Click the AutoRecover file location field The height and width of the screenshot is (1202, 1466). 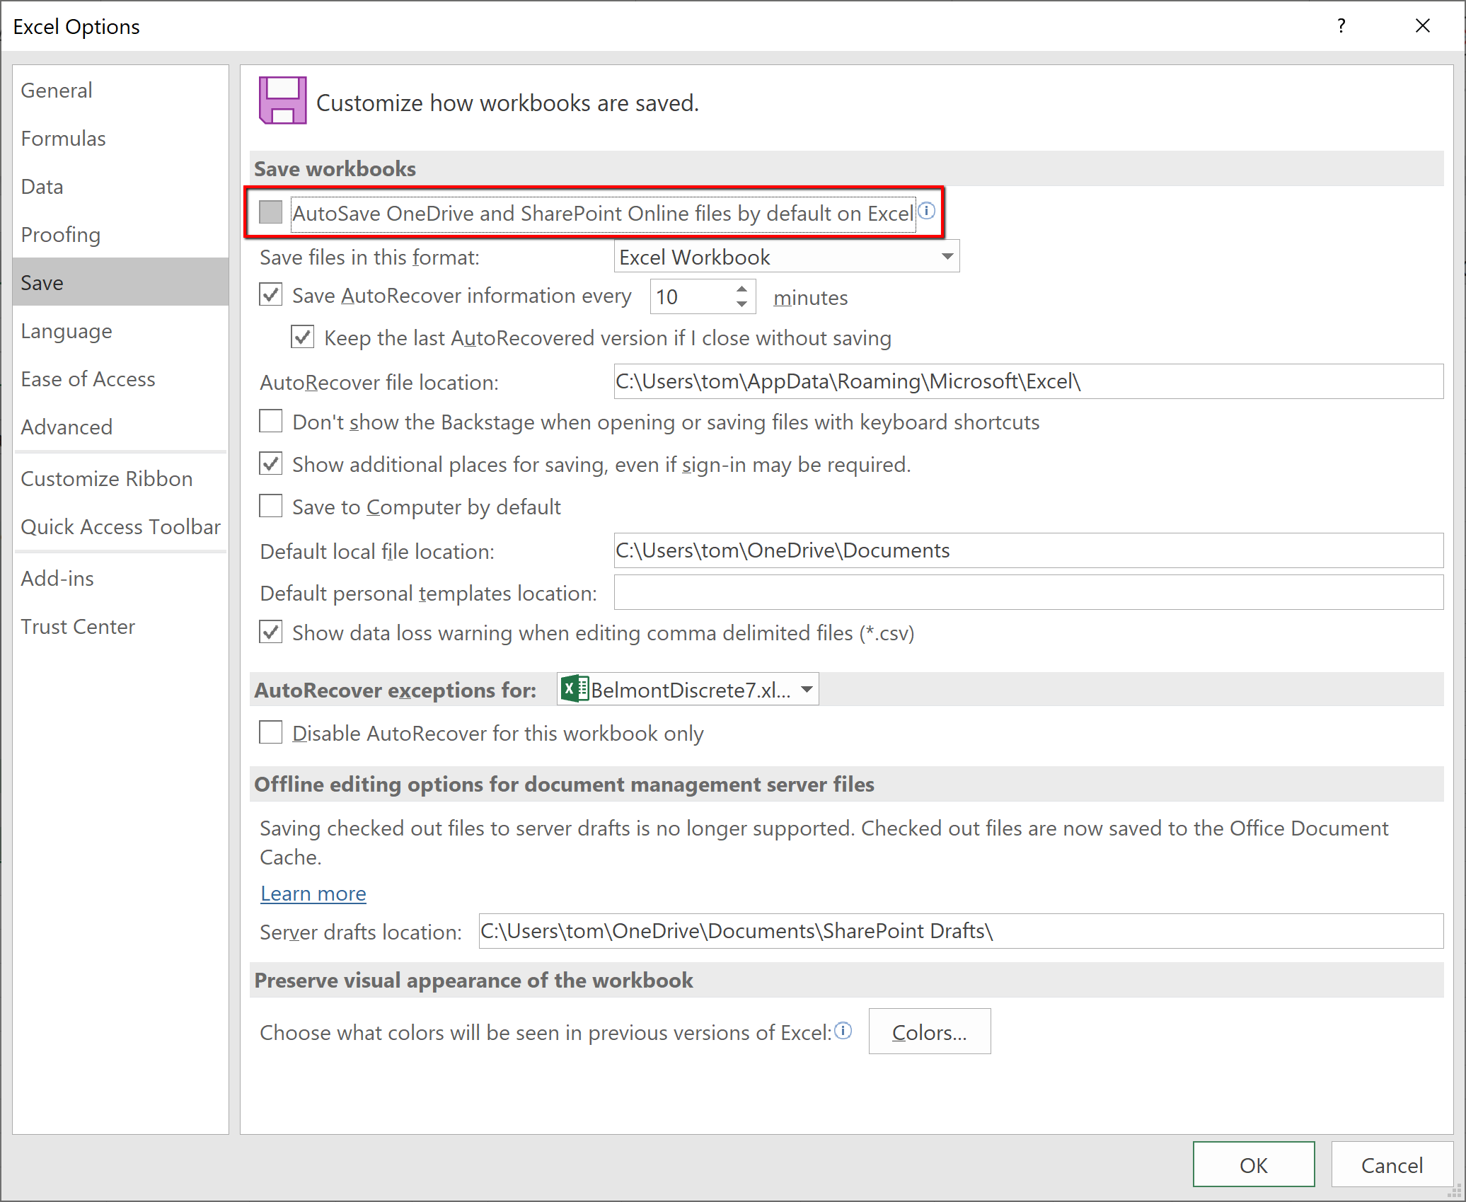(1029, 381)
